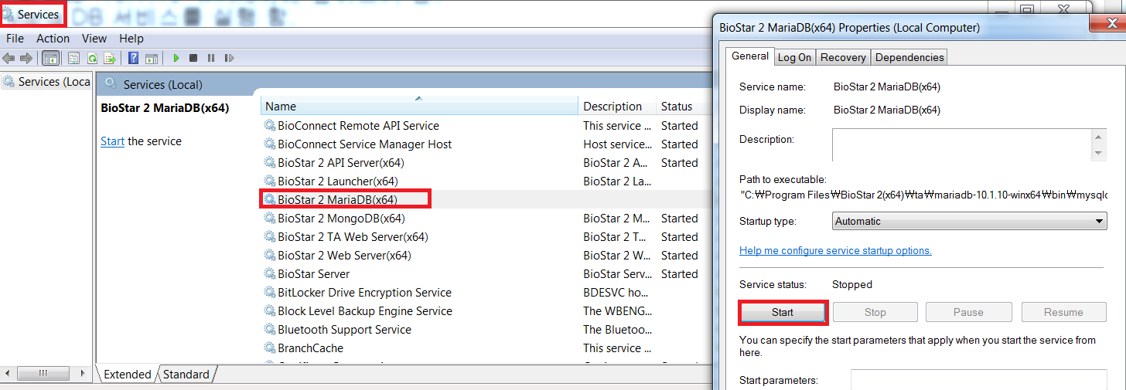Select the BioStar 2 TA Web Server(x64) row
The width and height of the screenshot is (1126, 390).
486,237
